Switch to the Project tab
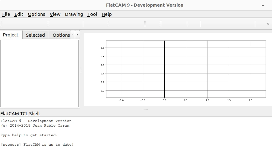 pos(11,35)
